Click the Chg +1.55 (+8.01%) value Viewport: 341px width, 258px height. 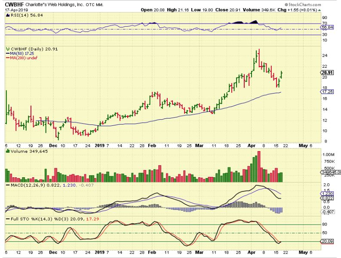click(x=297, y=10)
